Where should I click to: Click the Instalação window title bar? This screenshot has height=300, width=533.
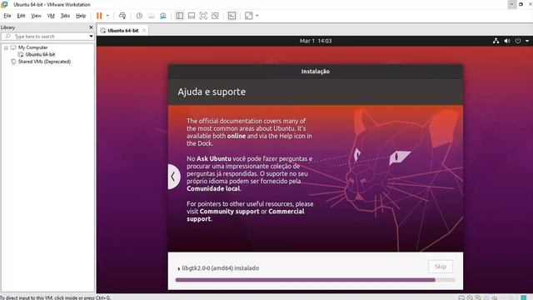tap(316, 72)
